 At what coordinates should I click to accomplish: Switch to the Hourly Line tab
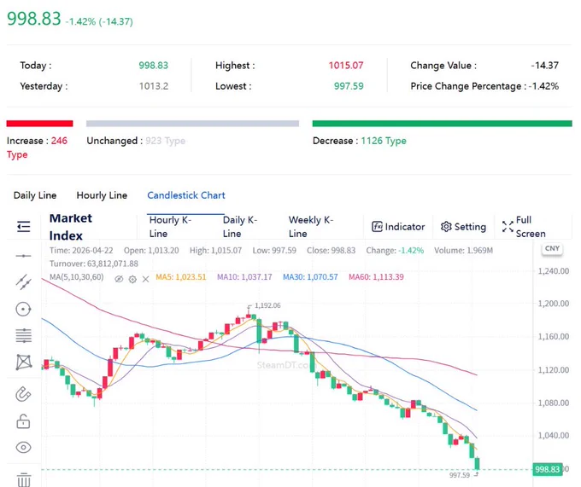tap(102, 195)
